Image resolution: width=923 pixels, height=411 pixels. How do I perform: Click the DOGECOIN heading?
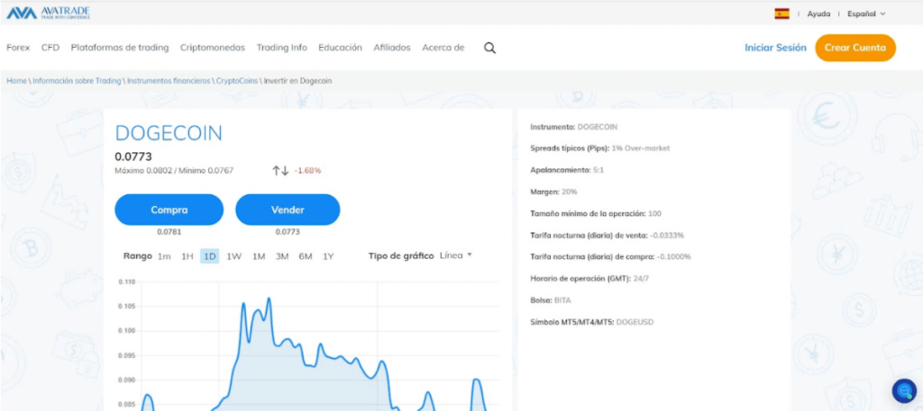[x=169, y=133]
